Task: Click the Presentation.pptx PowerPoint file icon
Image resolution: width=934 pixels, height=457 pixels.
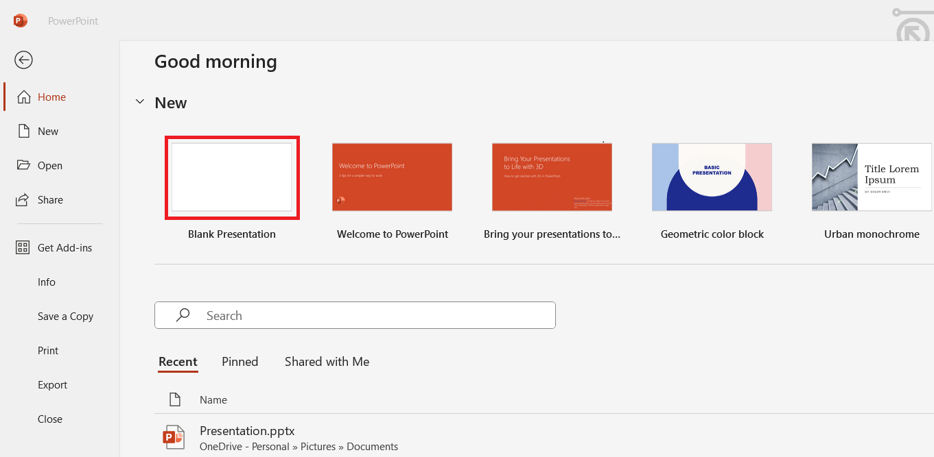Action: pos(174,438)
